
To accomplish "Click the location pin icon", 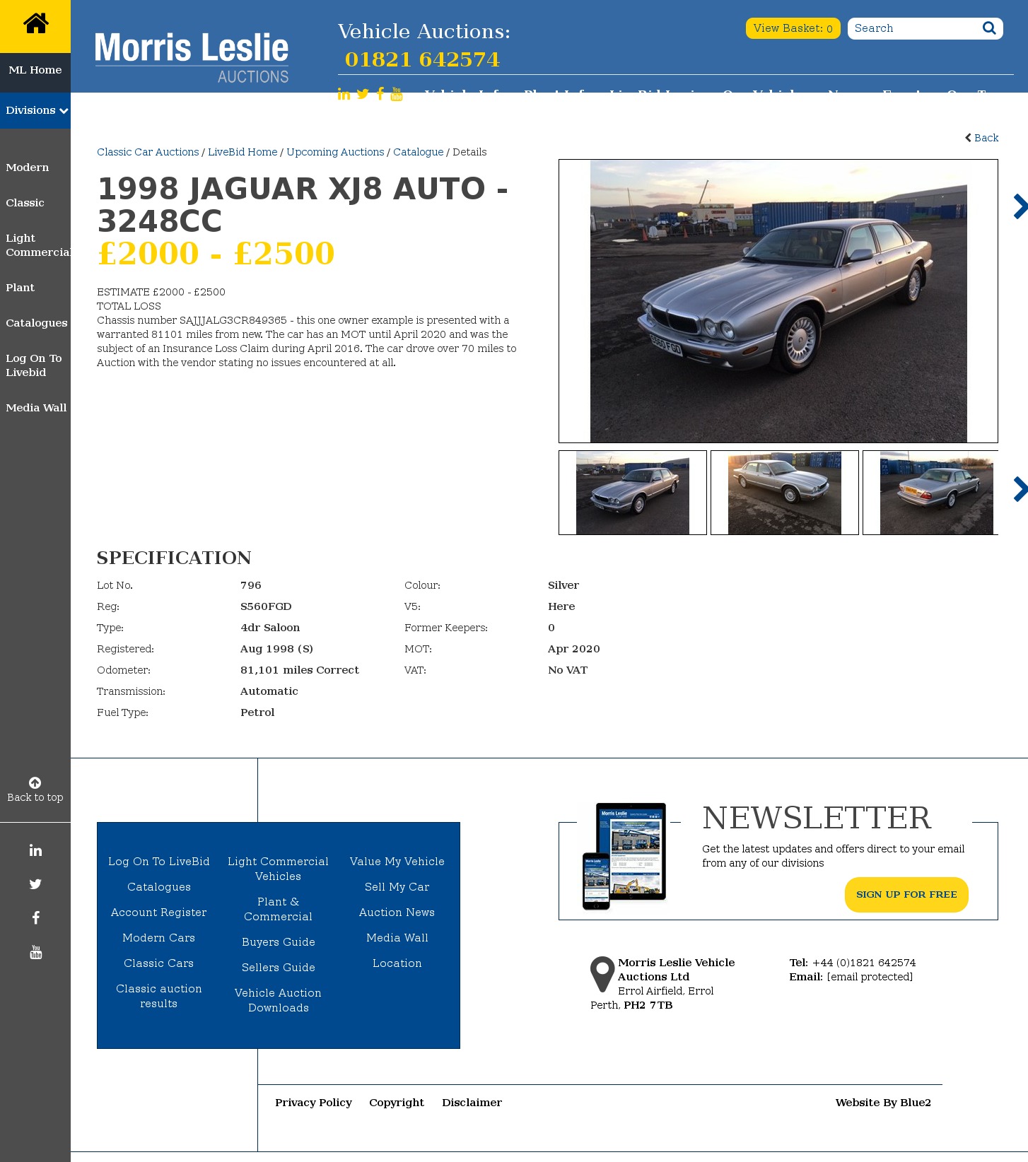I will (602, 975).
